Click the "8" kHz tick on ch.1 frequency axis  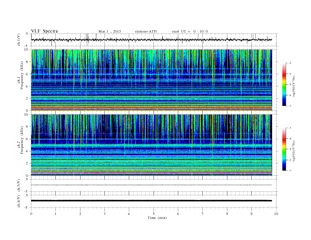(27, 62)
